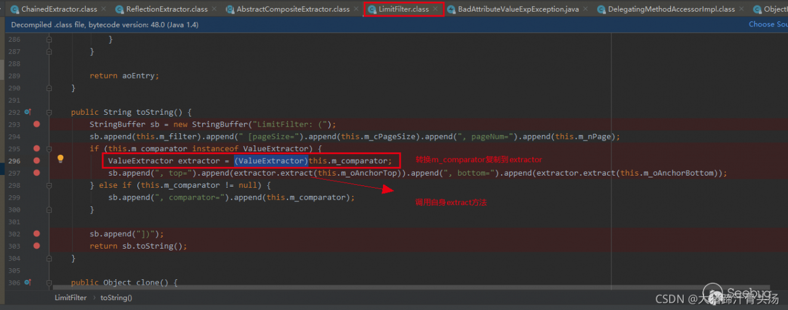Click the BadAttributeValueExpException.java file type icon
Screen dimensions: 788x310
pyautogui.click(x=451, y=9)
